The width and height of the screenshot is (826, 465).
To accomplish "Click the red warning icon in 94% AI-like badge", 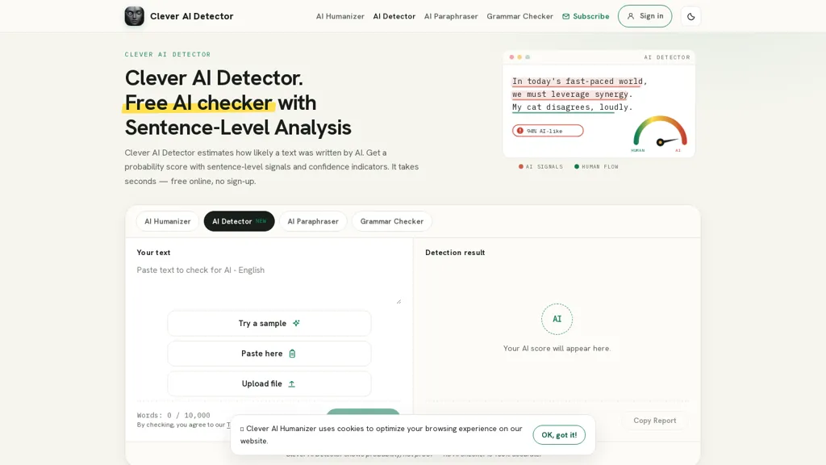I will pos(520,131).
